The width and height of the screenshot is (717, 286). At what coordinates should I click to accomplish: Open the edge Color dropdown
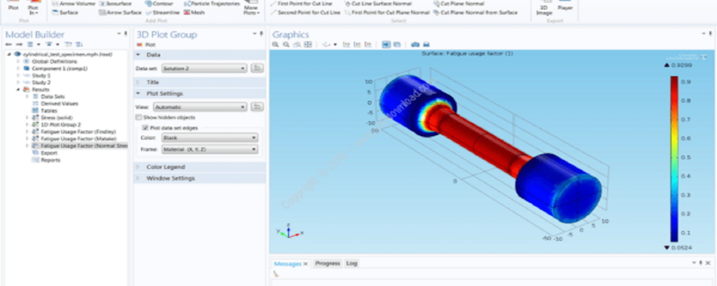pos(209,138)
